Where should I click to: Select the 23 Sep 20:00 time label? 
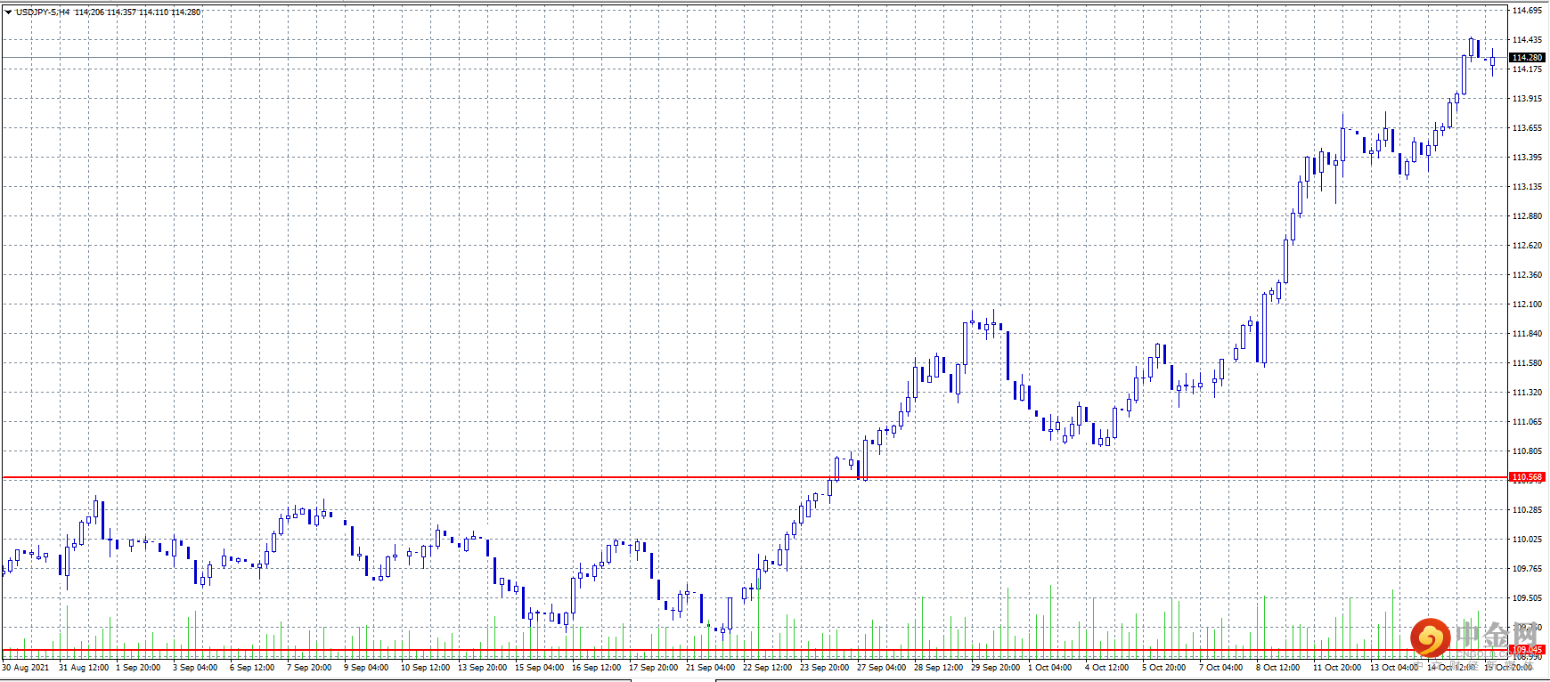(x=825, y=668)
